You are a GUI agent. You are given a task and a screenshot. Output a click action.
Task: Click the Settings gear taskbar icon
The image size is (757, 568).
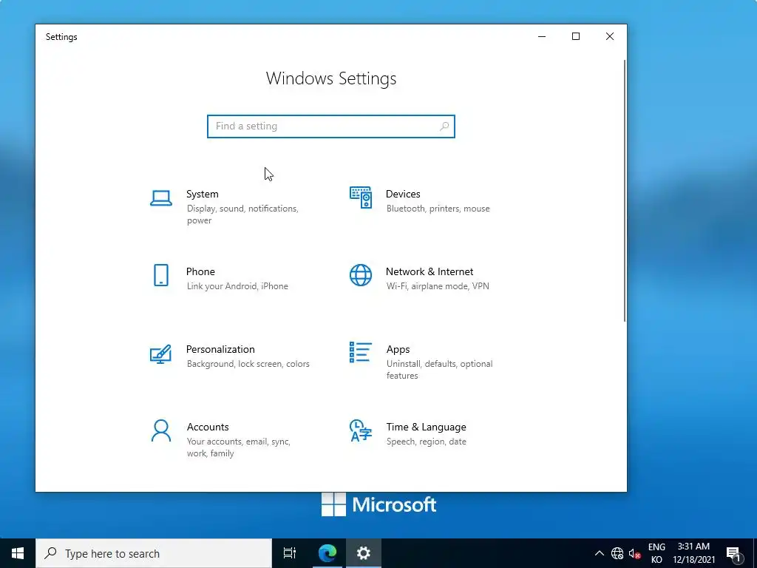[x=364, y=553]
